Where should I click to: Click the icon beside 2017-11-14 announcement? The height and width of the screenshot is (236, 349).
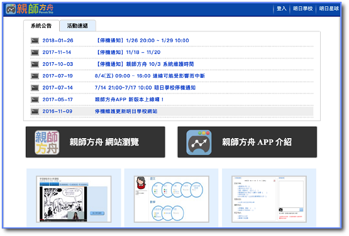pyautogui.click(x=35, y=53)
